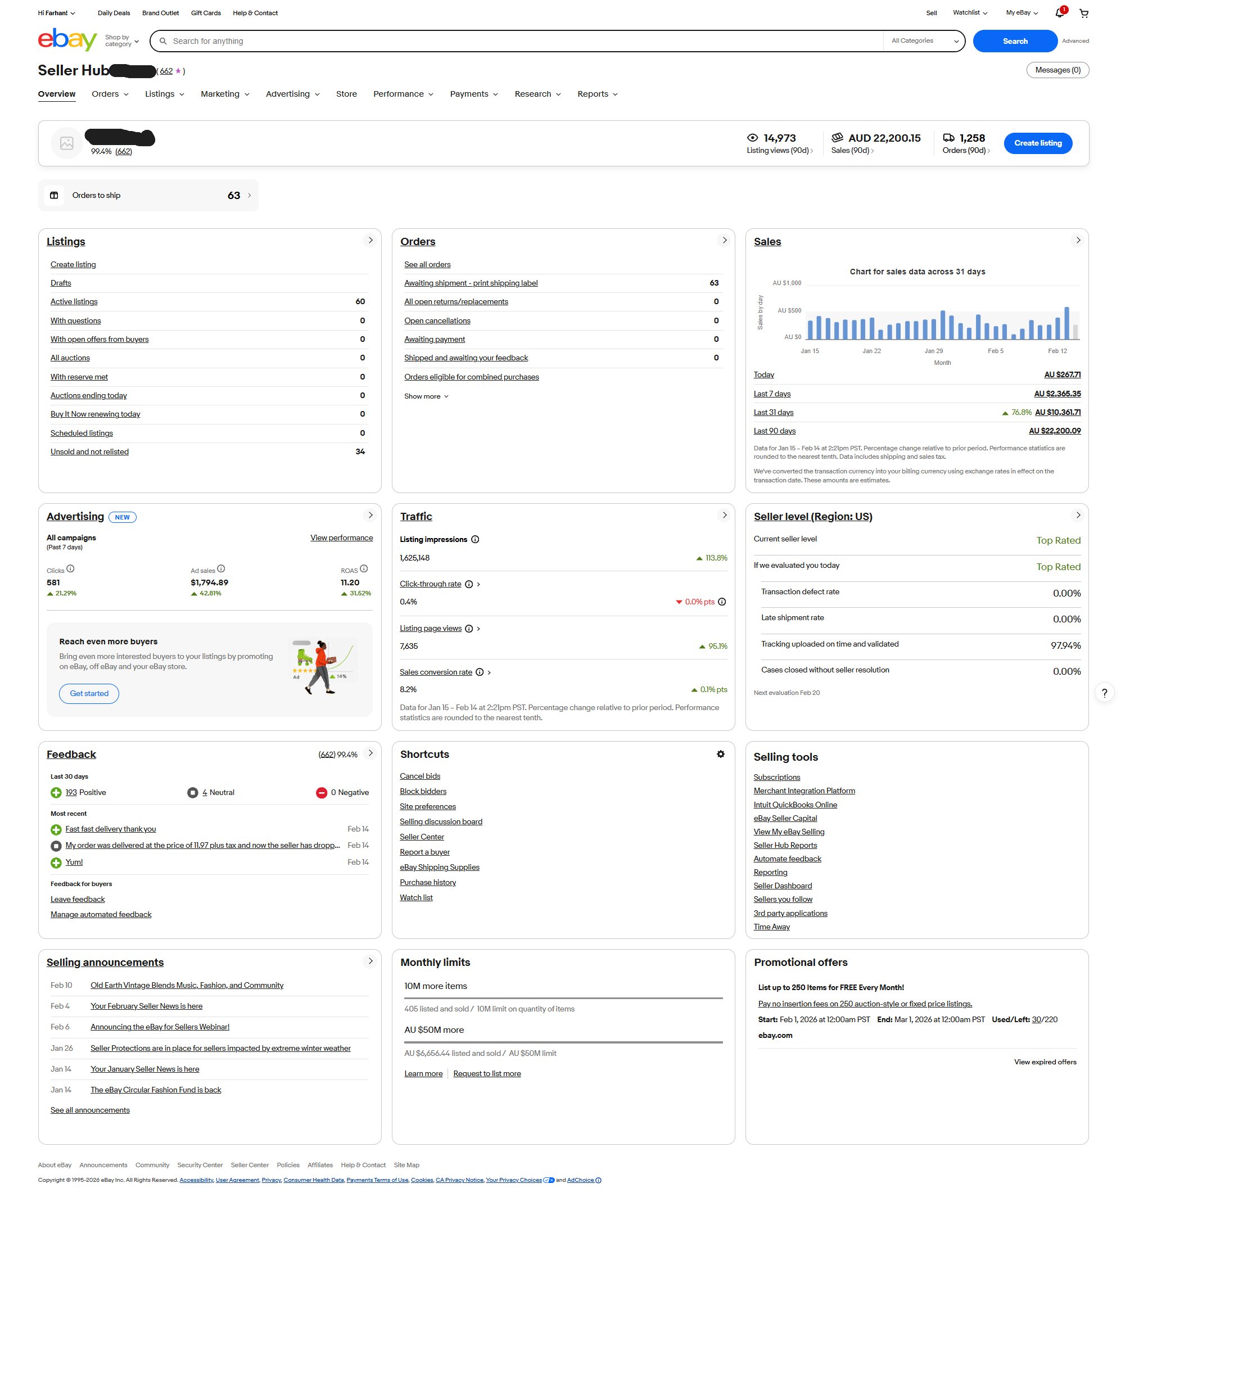Viewport: 1243px width, 1373px height.
Task: Click the notifications bell icon
Action: coord(1059,12)
